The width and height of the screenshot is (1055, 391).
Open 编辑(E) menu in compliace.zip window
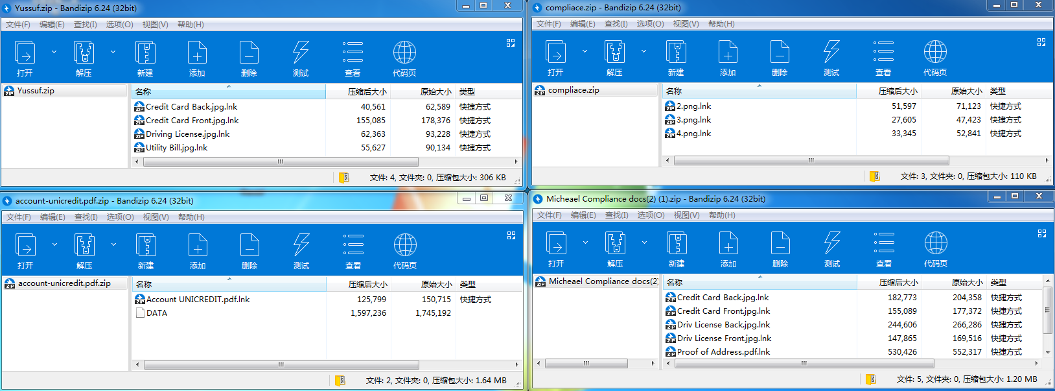click(583, 24)
